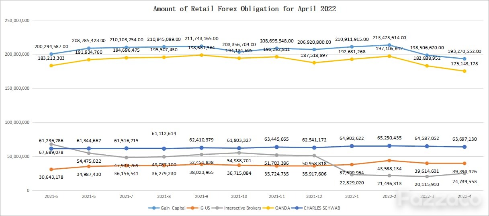Select IG US data label 34,987,430

click(89, 175)
